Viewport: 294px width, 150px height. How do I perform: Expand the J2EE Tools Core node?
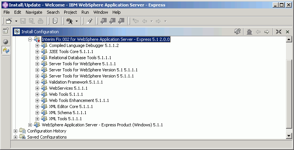pos(37,52)
